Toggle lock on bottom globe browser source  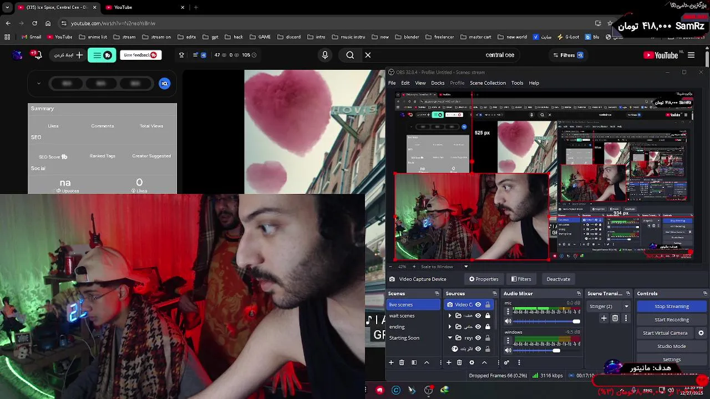488,349
